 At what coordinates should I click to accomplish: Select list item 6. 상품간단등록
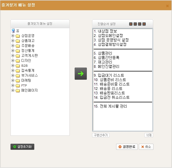123,58
